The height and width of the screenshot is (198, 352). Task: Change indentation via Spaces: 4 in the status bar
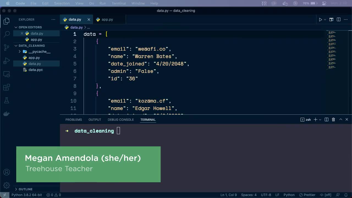click(249, 195)
